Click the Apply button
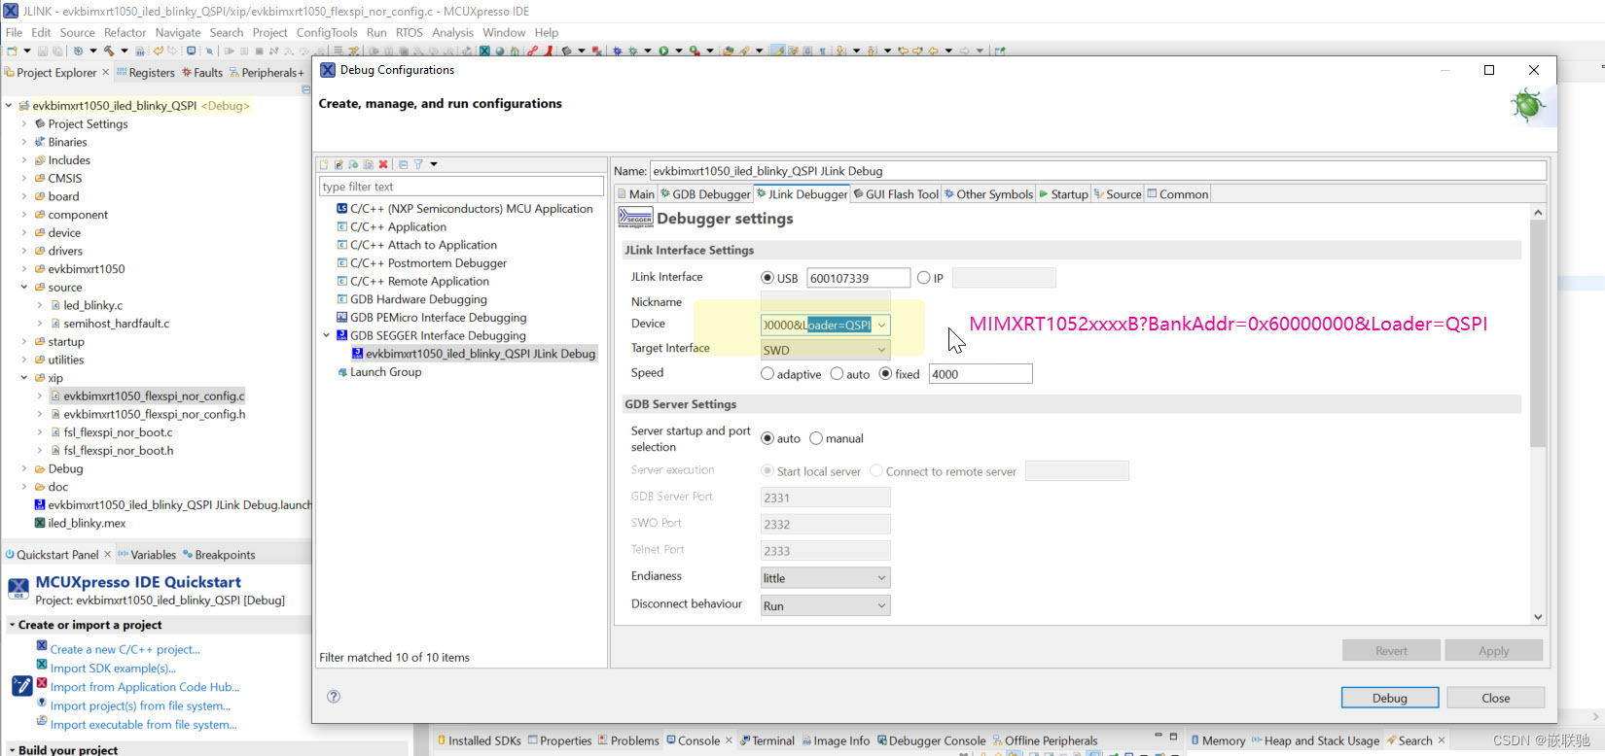 [x=1494, y=651]
